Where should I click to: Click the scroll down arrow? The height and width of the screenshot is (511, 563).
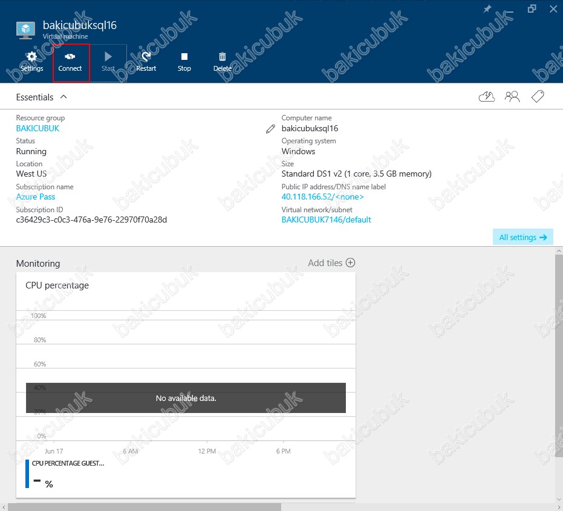point(559,500)
